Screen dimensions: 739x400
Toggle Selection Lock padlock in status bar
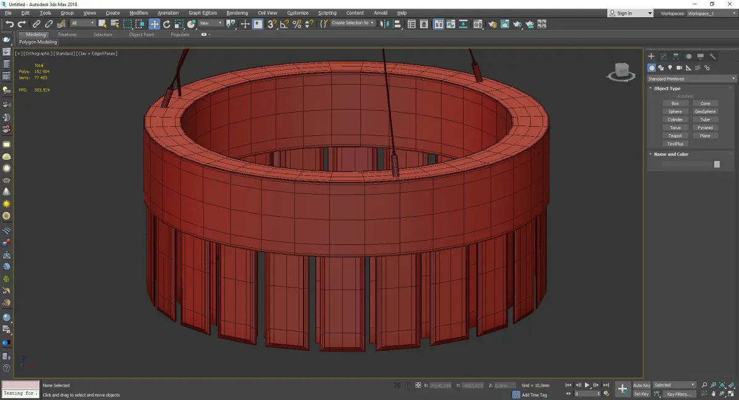(407, 385)
